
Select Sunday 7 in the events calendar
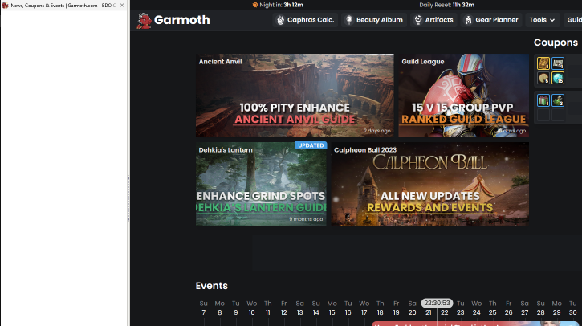[x=203, y=308]
